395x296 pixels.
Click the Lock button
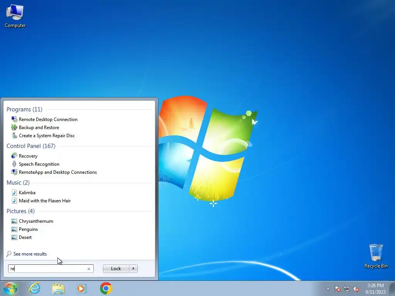[x=116, y=269]
